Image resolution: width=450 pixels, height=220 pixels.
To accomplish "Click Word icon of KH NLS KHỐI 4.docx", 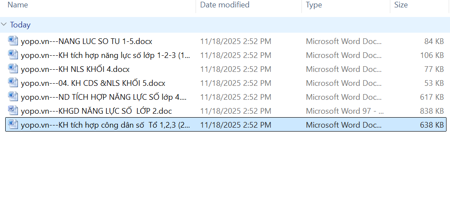I will point(13,69).
